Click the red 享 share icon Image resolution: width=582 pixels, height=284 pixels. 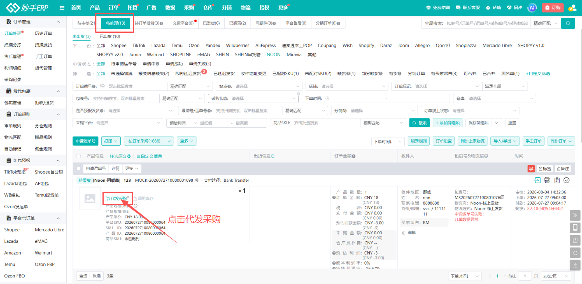pos(531,168)
